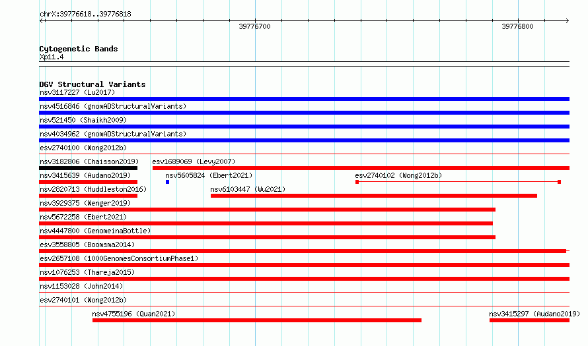
Task: Open nsv3415639 (Audano2019) label
Action: (x=85, y=175)
